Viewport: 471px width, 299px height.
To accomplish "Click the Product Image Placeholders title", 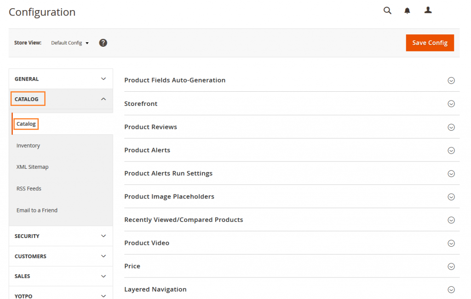I will click(x=169, y=197).
